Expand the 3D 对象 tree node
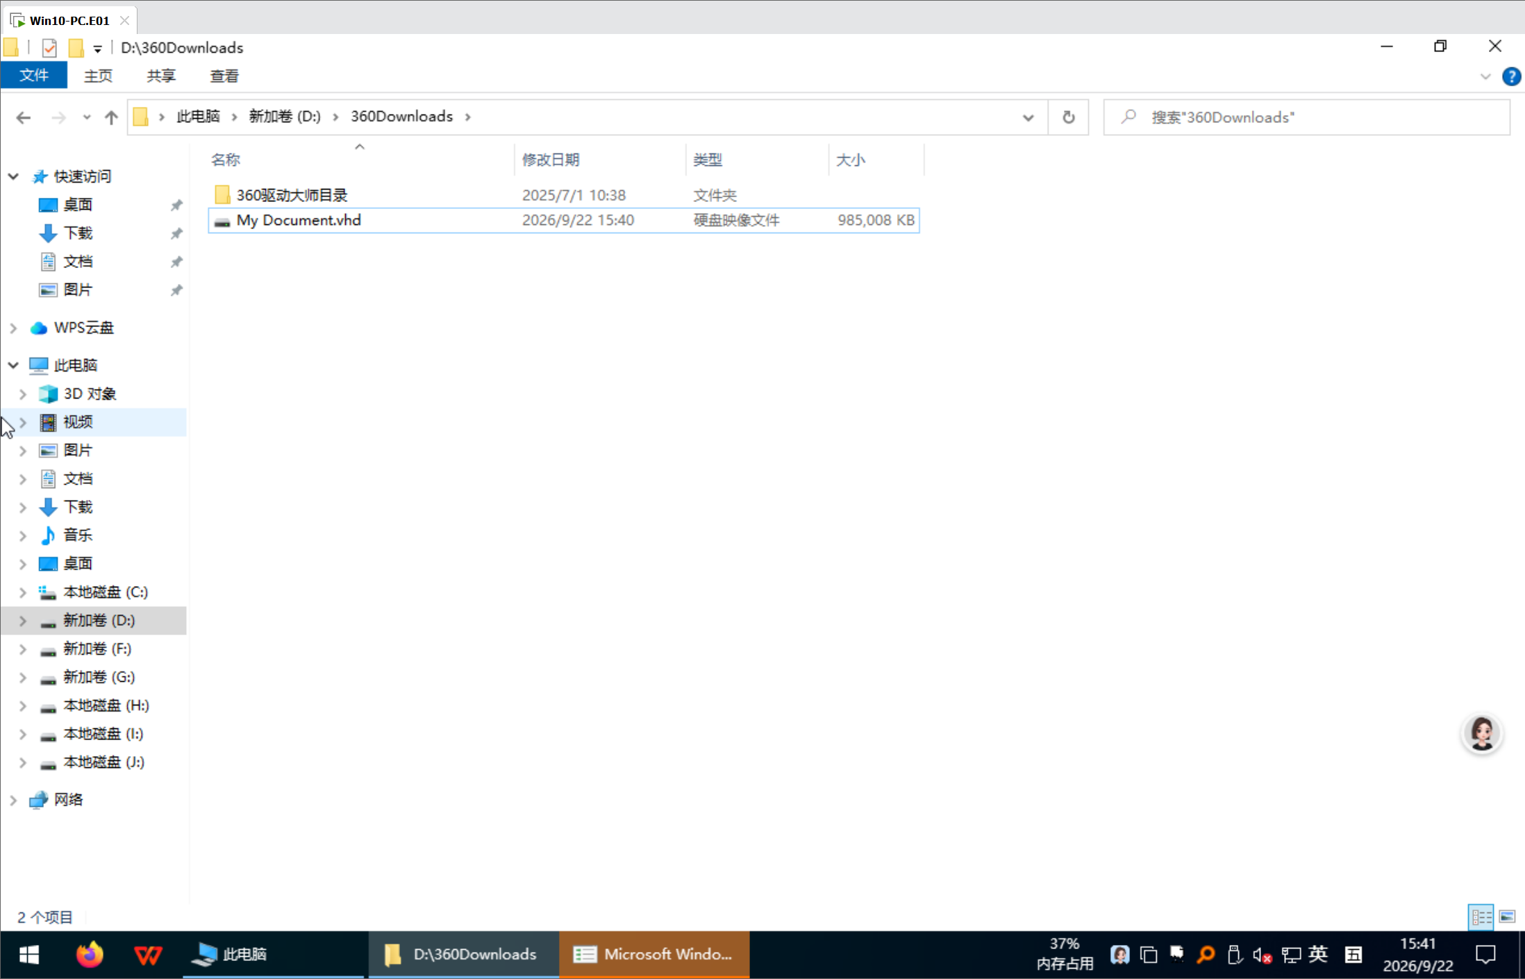 click(23, 394)
